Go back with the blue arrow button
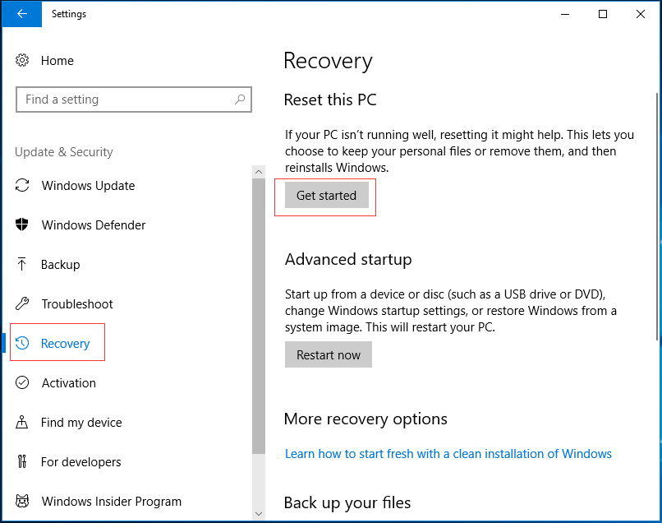 coord(22,14)
